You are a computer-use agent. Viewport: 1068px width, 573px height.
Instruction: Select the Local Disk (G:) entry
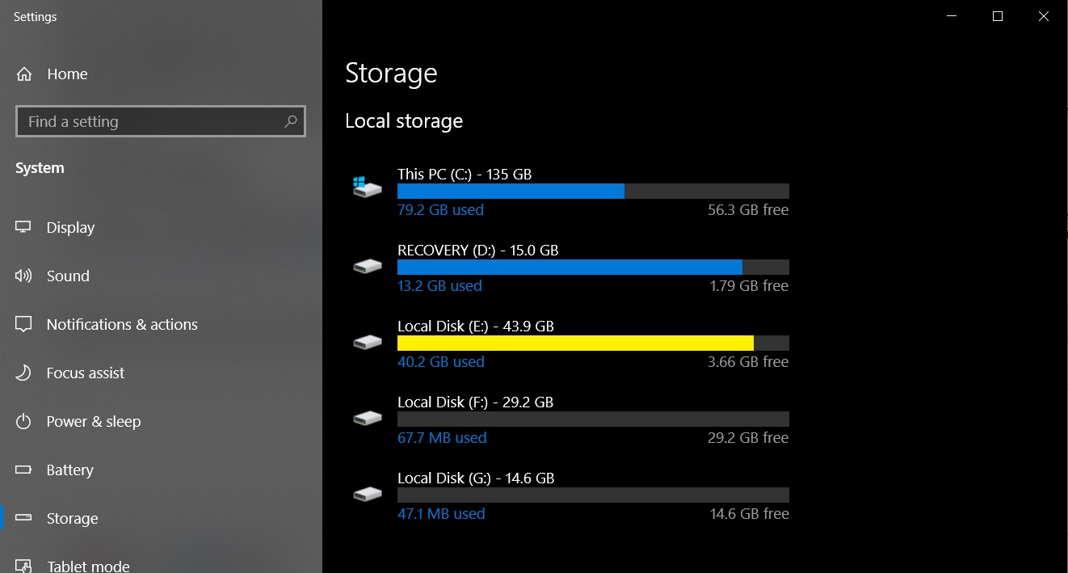pyautogui.click(x=566, y=493)
